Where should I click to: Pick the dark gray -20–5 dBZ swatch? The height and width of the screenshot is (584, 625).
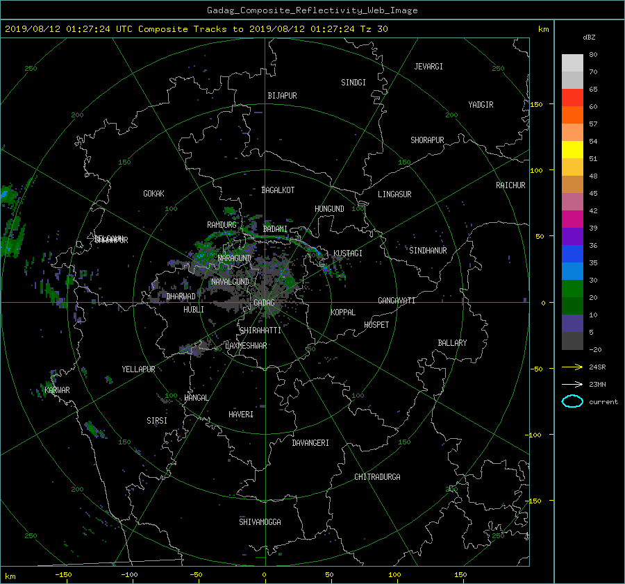point(572,341)
